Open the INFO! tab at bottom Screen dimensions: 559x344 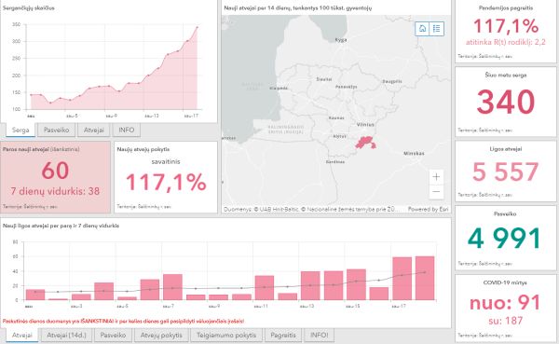coord(319,335)
